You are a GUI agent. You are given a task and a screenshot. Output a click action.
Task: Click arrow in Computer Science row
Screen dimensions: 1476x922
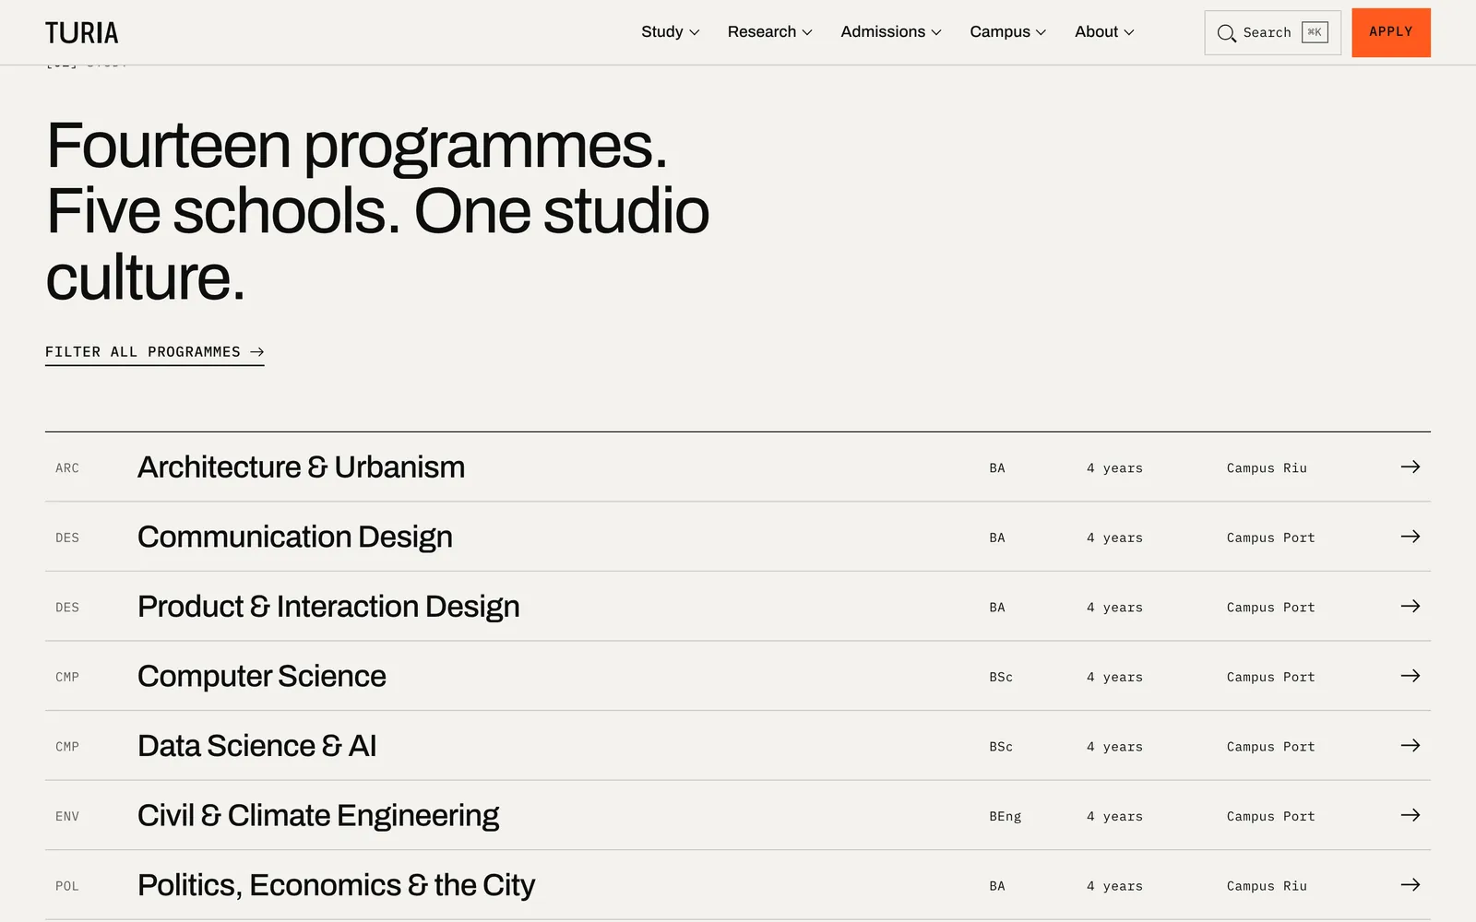pos(1410,676)
